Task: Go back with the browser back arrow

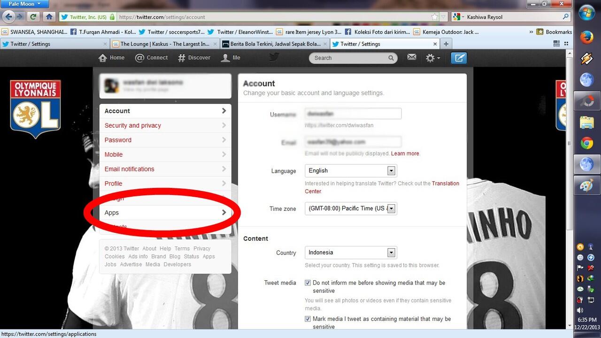Action: click(x=8, y=17)
